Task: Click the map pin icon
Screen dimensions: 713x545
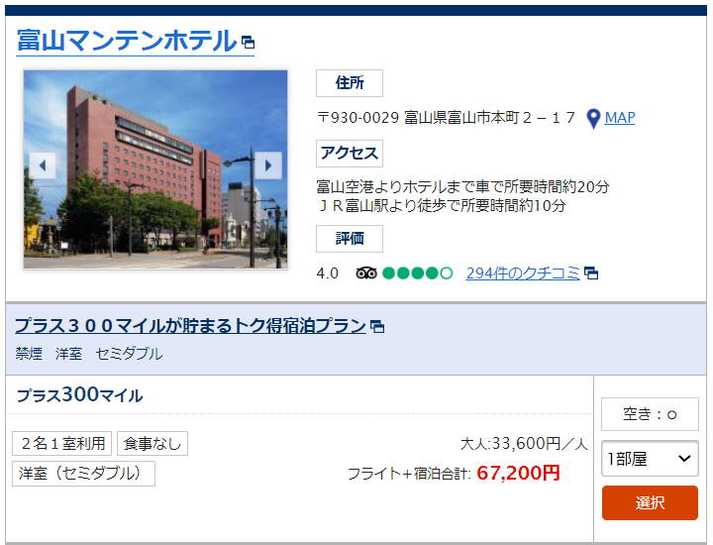Action: [x=593, y=119]
